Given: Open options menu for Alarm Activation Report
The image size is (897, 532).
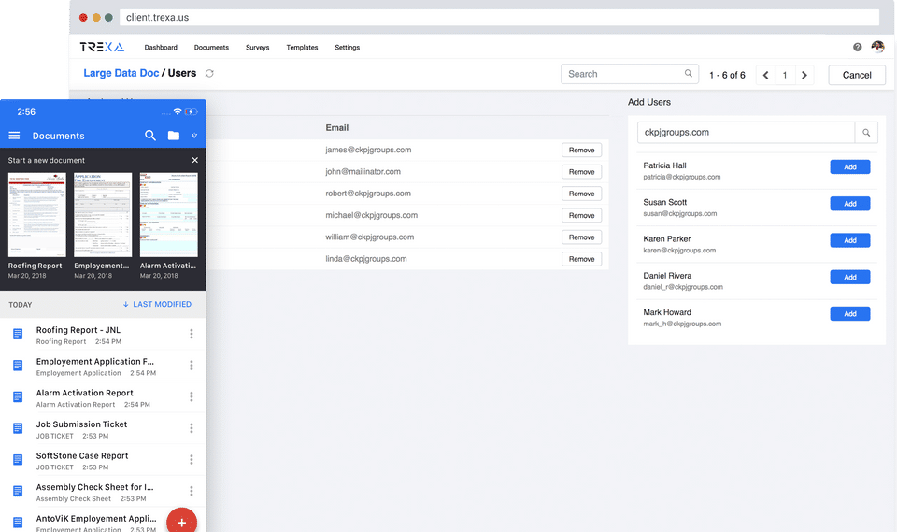Looking at the screenshot, I should [191, 396].
